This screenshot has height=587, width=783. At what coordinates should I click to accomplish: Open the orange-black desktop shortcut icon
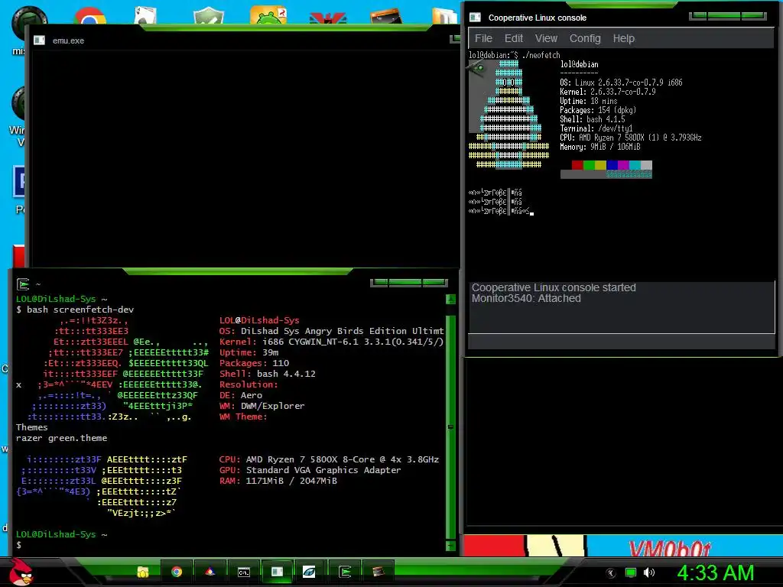pos(385,16)
